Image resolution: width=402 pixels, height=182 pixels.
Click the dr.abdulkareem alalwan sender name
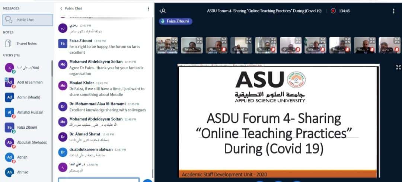[x=91, y=149]
